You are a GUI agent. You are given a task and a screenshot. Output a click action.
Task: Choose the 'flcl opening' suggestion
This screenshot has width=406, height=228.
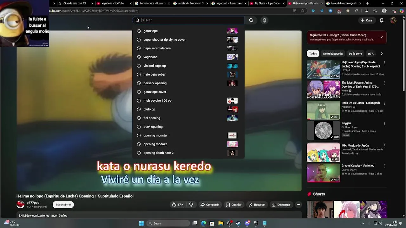(x=188, y=118)
